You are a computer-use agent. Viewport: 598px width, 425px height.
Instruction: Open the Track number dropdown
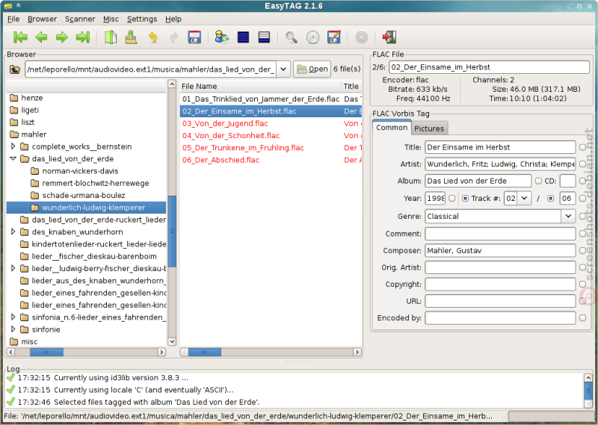[x=525, y=198]
